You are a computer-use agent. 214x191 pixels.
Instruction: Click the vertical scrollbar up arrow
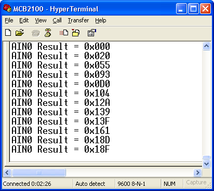tap(206, 46)
